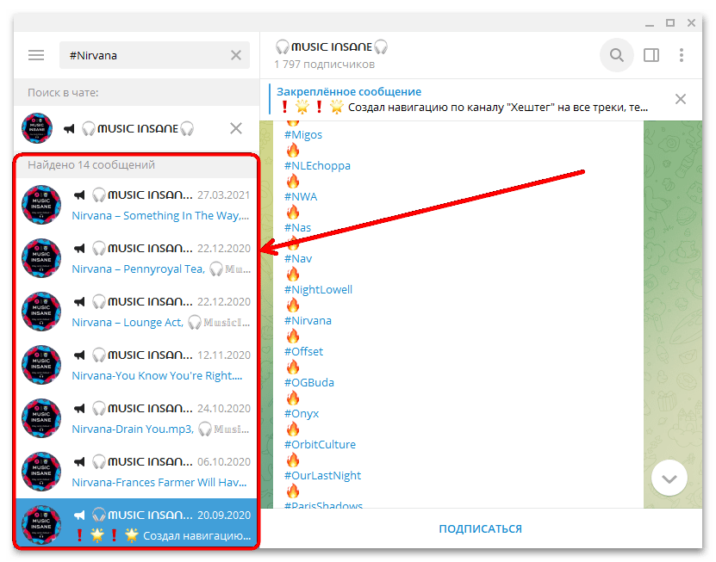Click channel avatar of the 06.10.2020 result
Viewport: 716px width, 562px height.
click(41, 472)
